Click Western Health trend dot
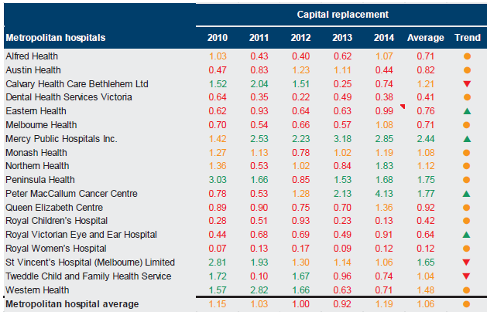487x315 pixels. [466, 290]
